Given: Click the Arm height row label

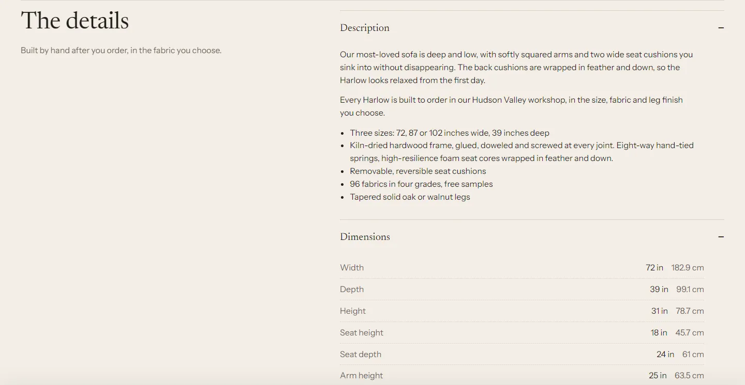Looking at the screenshot, I should point(362,375).
